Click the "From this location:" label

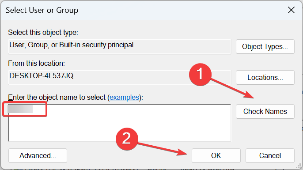(36, 64)
